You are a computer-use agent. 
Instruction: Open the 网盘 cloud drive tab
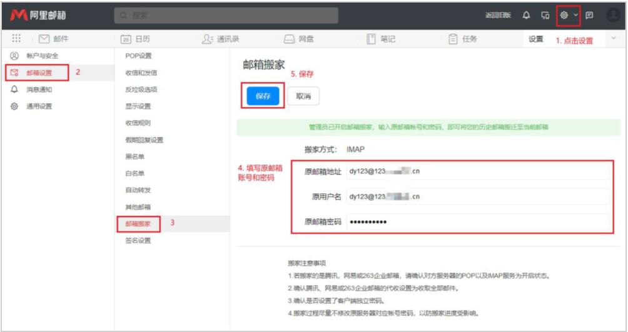coord(299,39)
